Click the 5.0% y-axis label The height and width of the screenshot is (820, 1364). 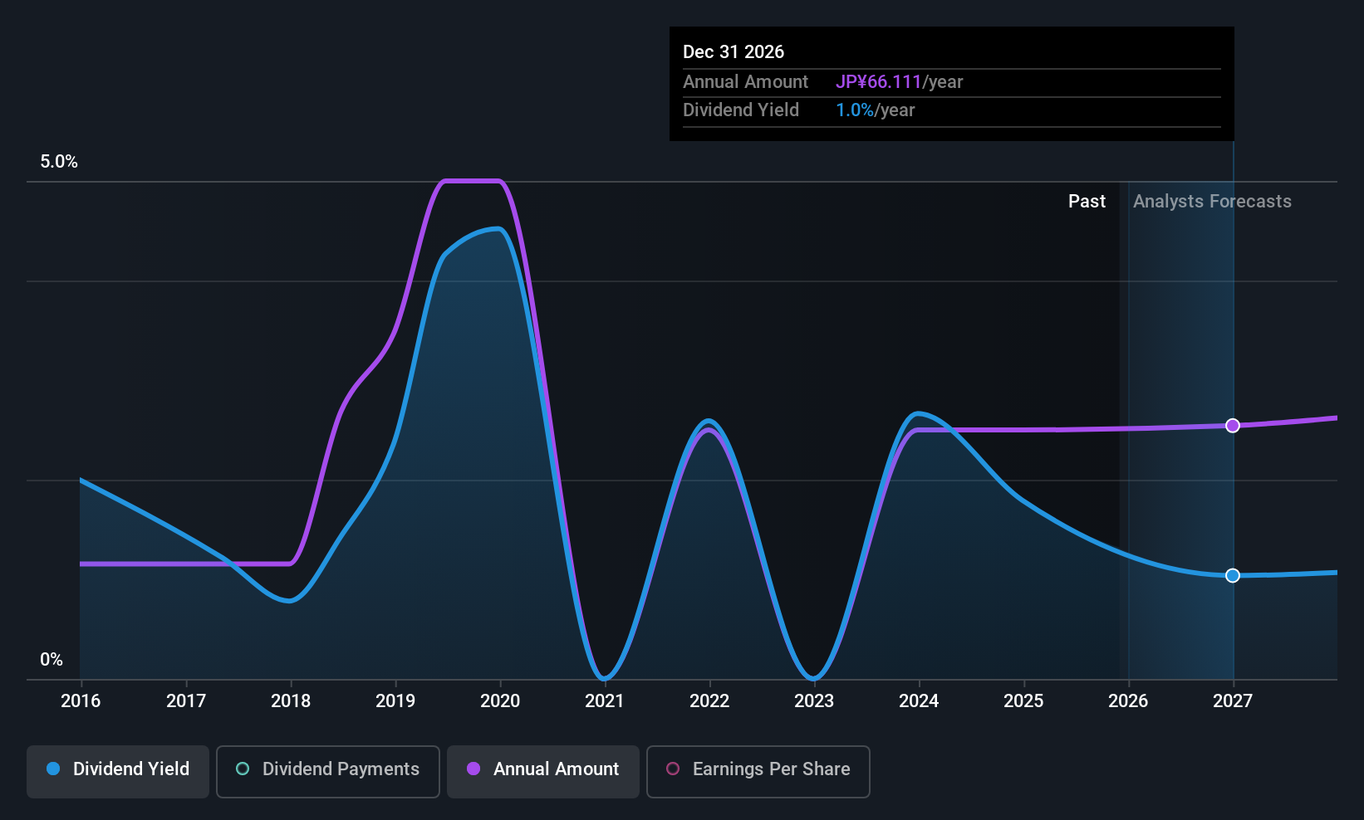(59, 162)
